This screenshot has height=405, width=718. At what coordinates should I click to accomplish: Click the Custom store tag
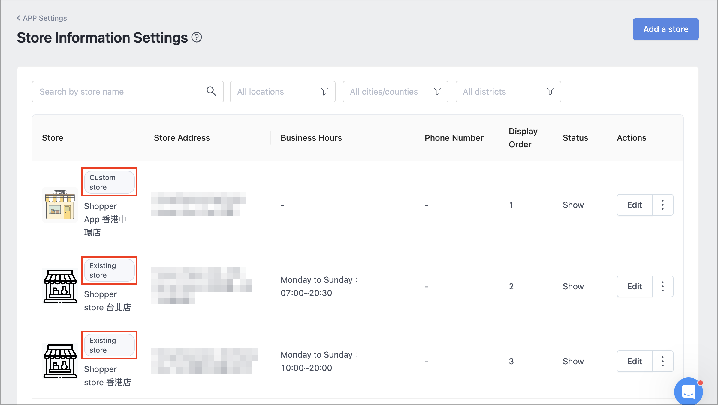(x=109, y=182)
